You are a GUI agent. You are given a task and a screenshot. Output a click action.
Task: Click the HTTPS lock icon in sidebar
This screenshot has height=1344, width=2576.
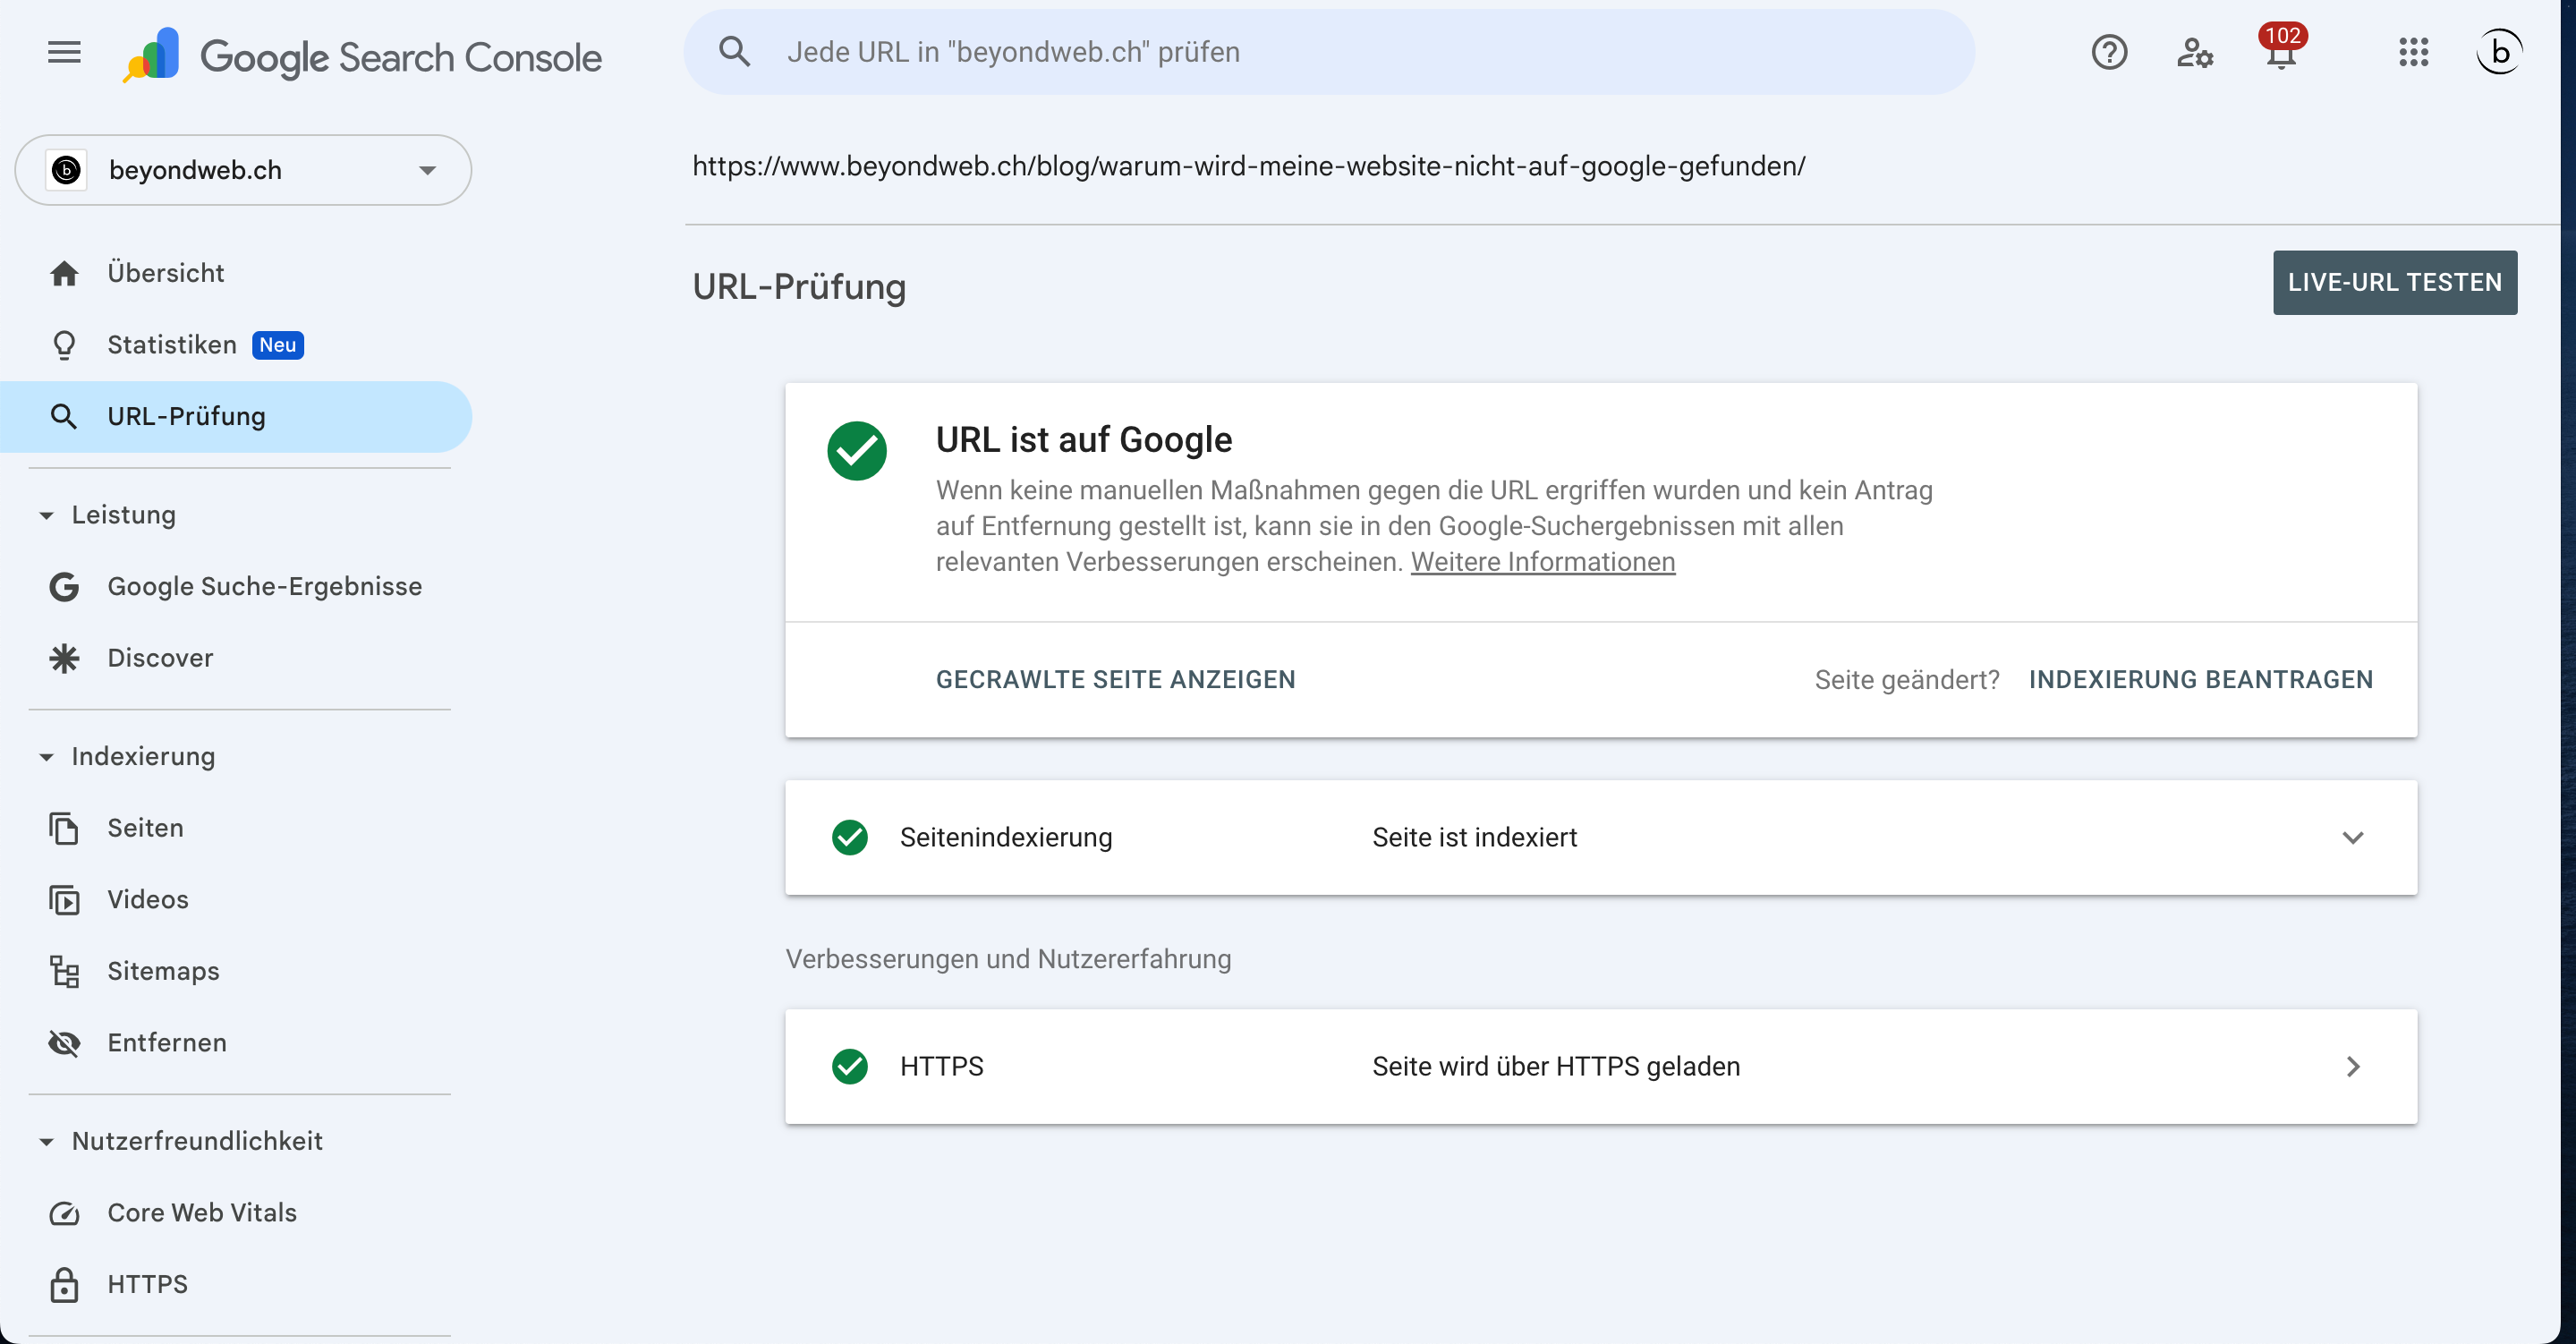(64, 1284)
